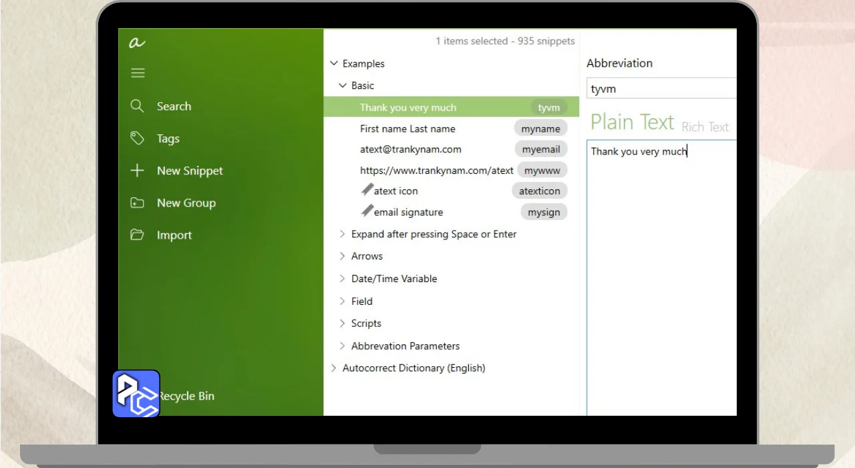
Task: Expand 'Expand after pressing Space or Enter' group
Action: 343,234
